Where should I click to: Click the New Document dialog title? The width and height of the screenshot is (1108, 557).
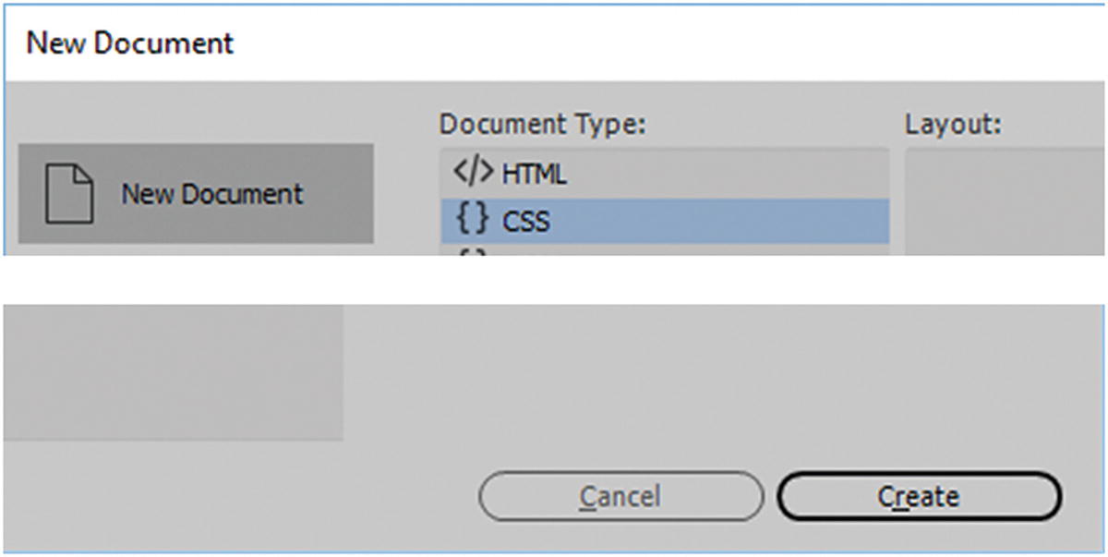click(x=130, y=42)
